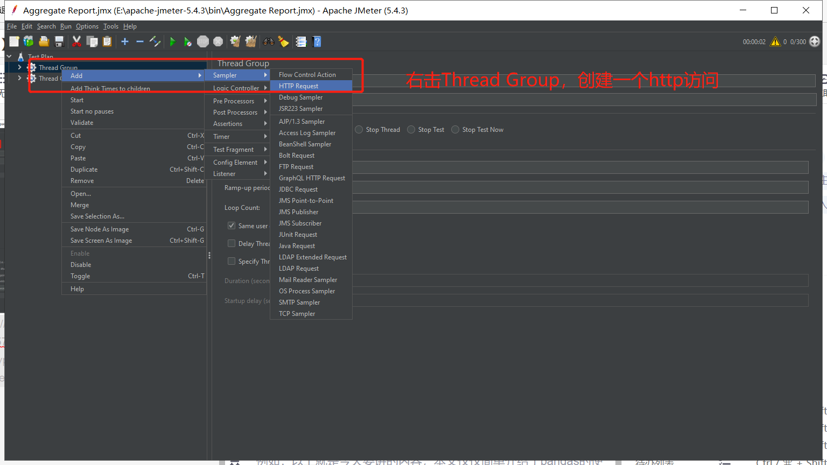Click Disable in context menu
Image resolution: width=827 pixels, height=465 pixels.
tap(134, 265)
